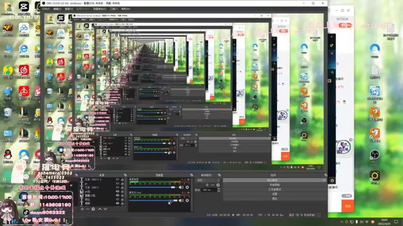Open the 淡出 transition type dropdown
The height and width of the screenshot is (226, 403).
(x=209, y=180)
